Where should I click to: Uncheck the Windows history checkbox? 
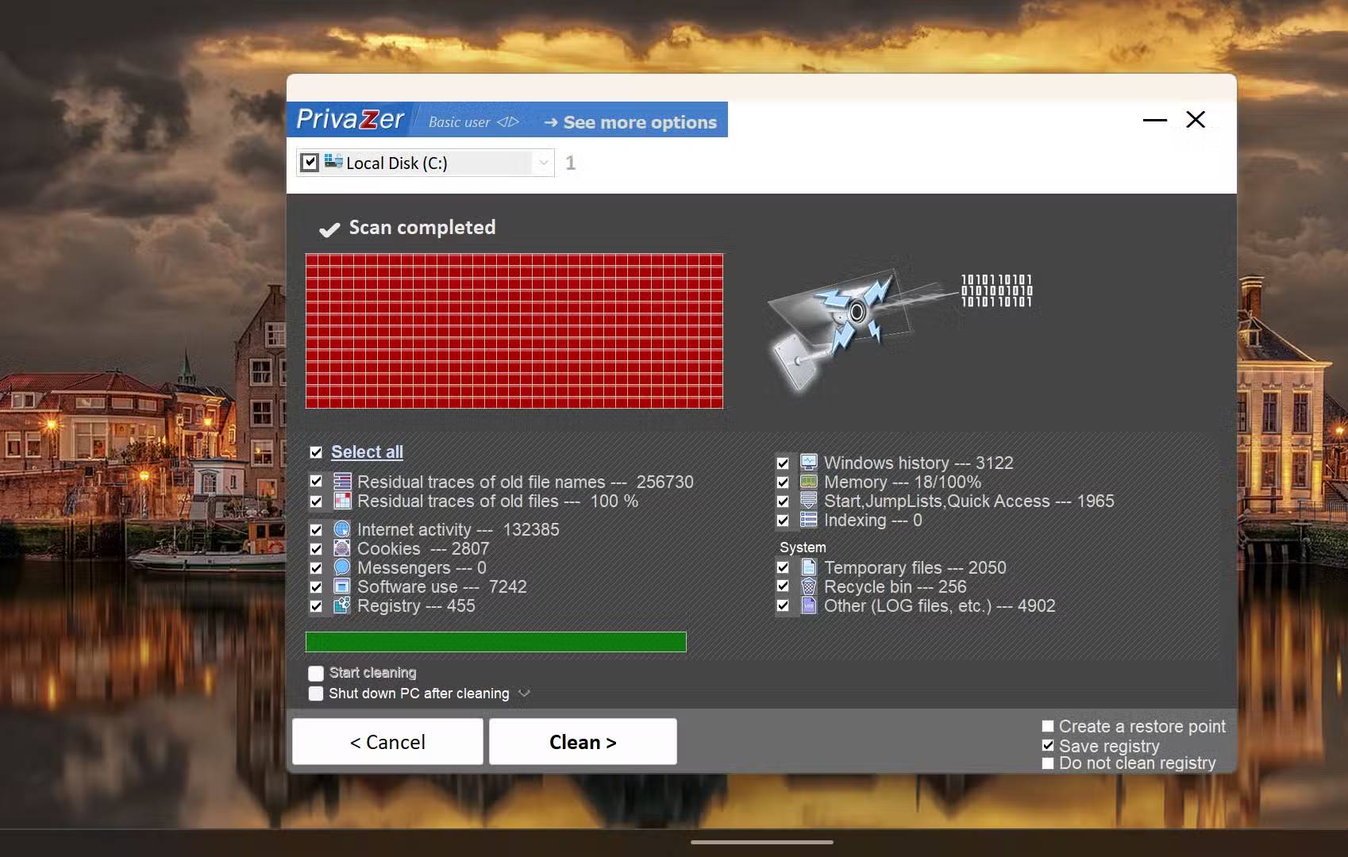click(783, 463)
